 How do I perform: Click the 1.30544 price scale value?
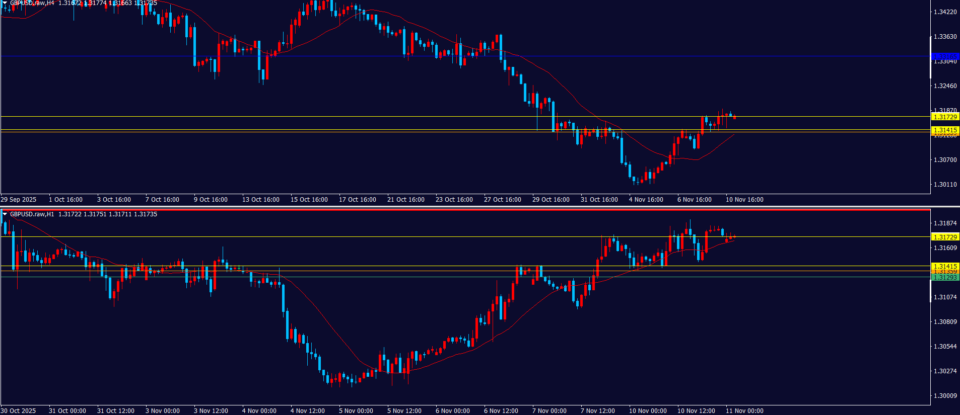coord(945,347)
